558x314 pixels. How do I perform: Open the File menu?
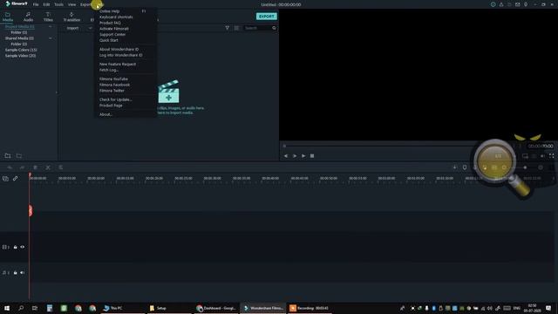[x=36, y=4]
